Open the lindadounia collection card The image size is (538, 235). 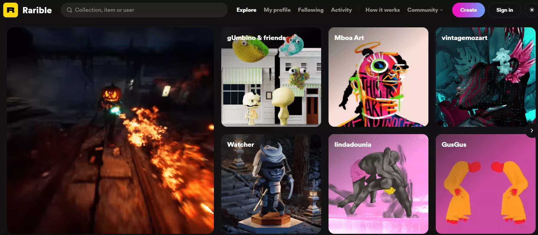(378, 184)
